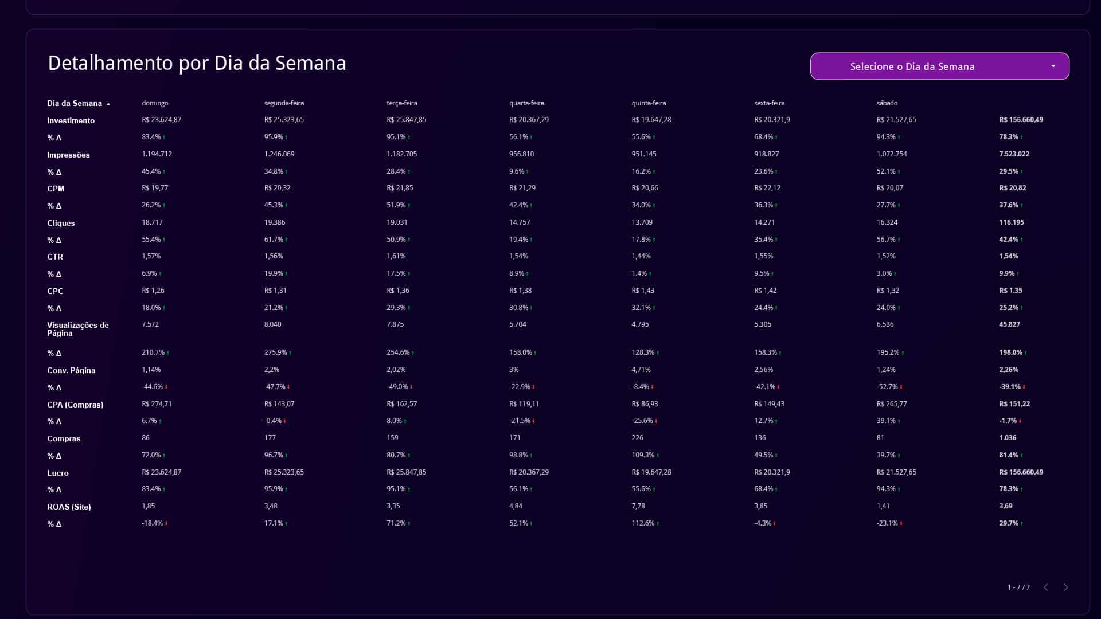Go to previous page chevron
The width and height of the screenshot is (1101, 619).
click(1045, 587)
